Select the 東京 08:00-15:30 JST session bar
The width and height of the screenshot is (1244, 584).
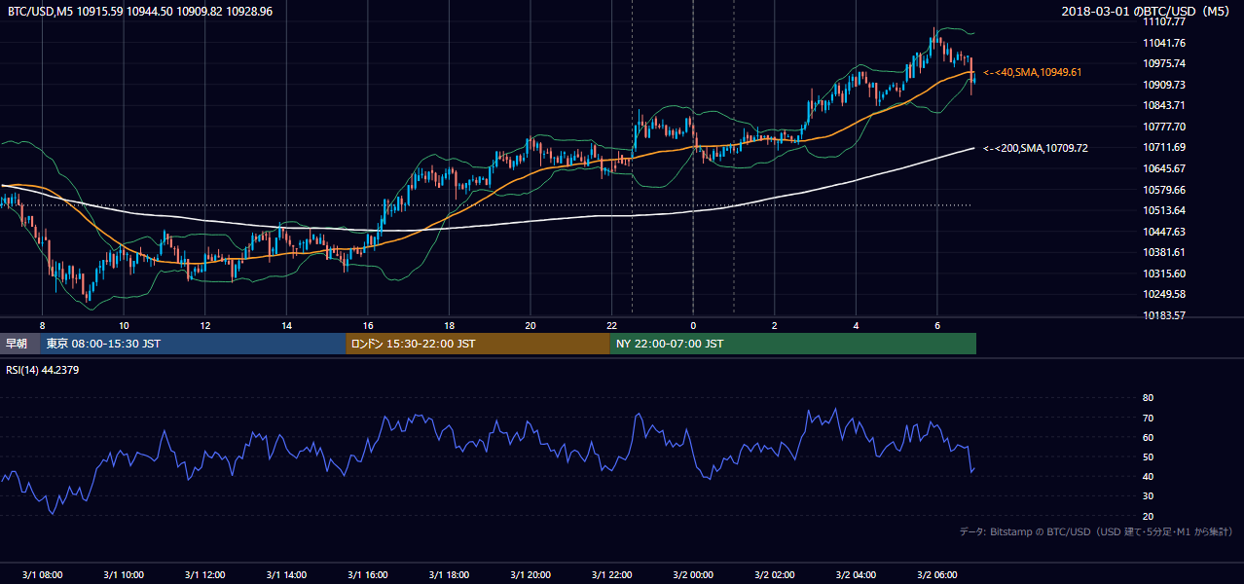click(193, 344)
